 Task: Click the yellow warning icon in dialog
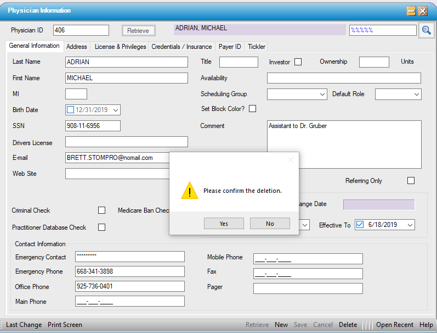click(190, 191)
